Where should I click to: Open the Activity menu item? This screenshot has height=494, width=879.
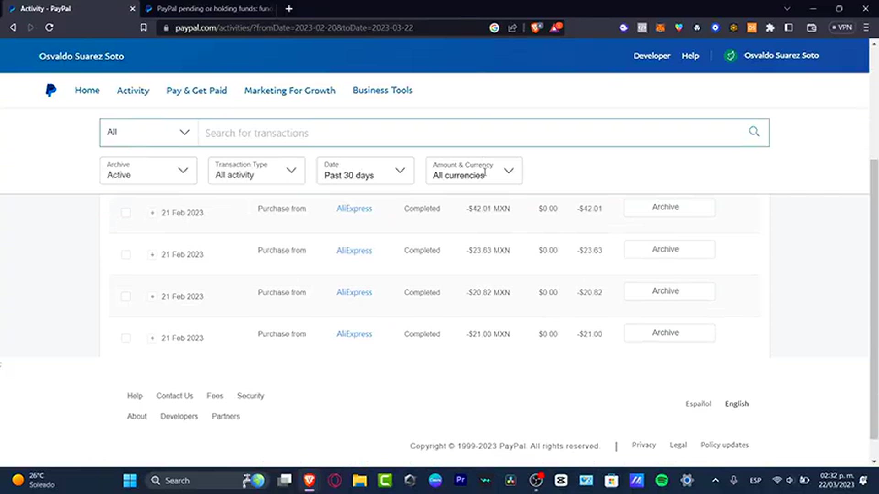[x=133, y=91]
